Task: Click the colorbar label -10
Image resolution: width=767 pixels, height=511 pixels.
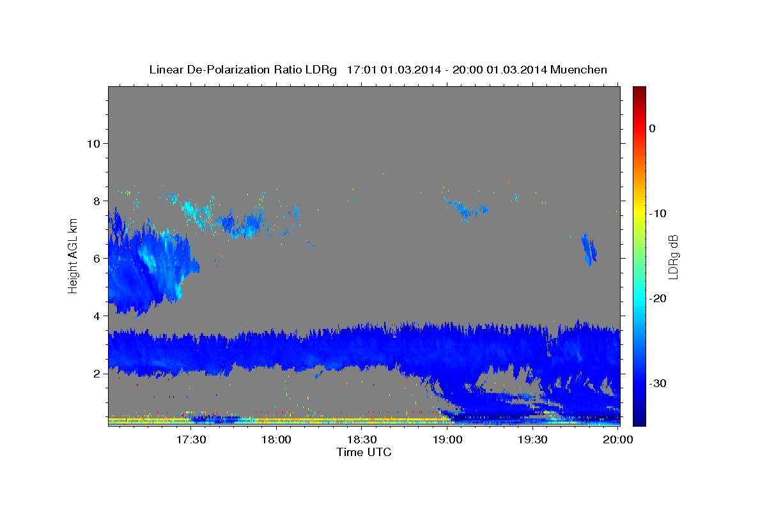Action: [x=658, y=213]
